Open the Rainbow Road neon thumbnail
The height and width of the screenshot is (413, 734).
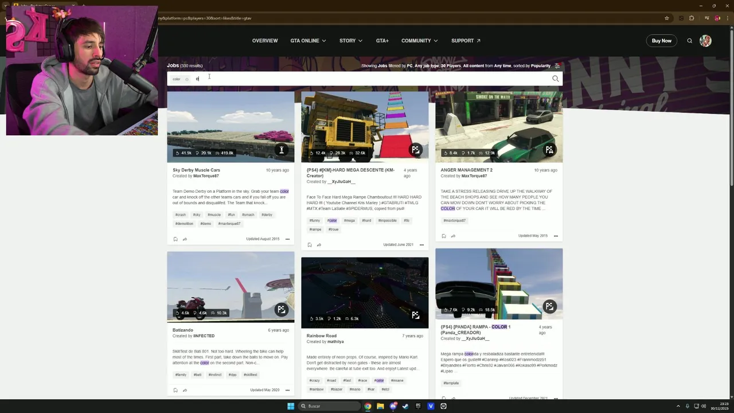365,293
